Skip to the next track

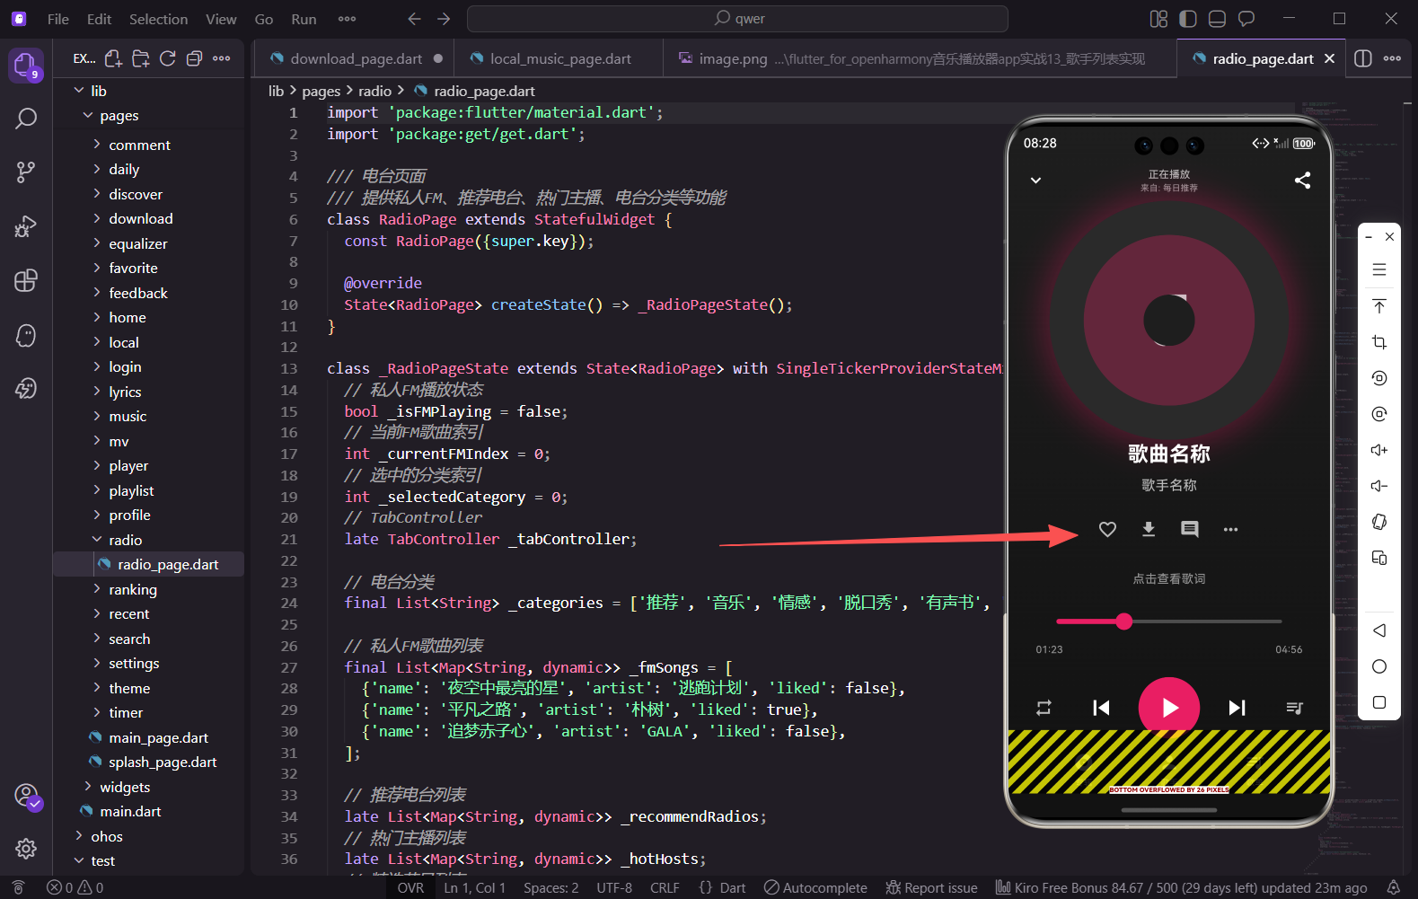[1237, 708]
